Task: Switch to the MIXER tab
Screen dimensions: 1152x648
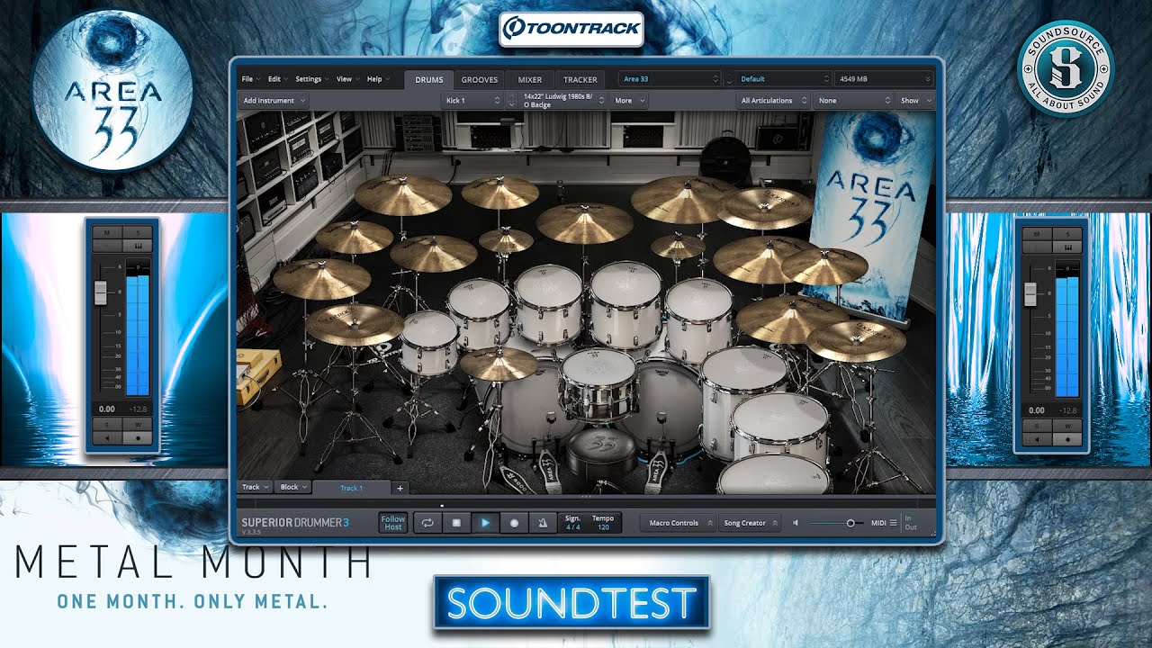Action: 530,80
